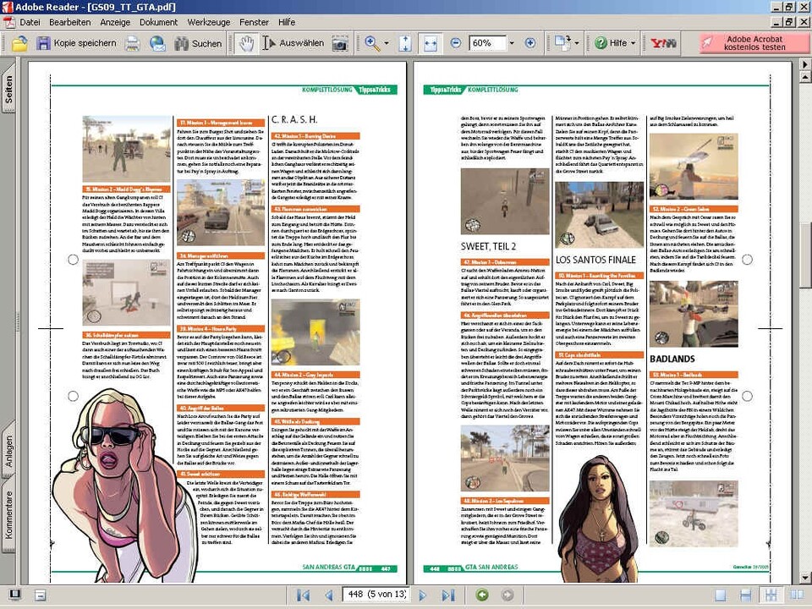
Task: Click the 60% zoom field
Action: click(x=487, y=43)
